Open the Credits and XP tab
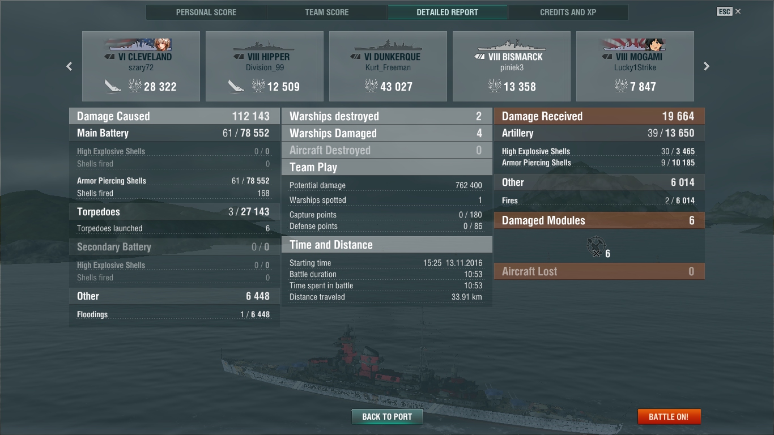This screenshot has height=435, width=774. click(x=568, y=12)
